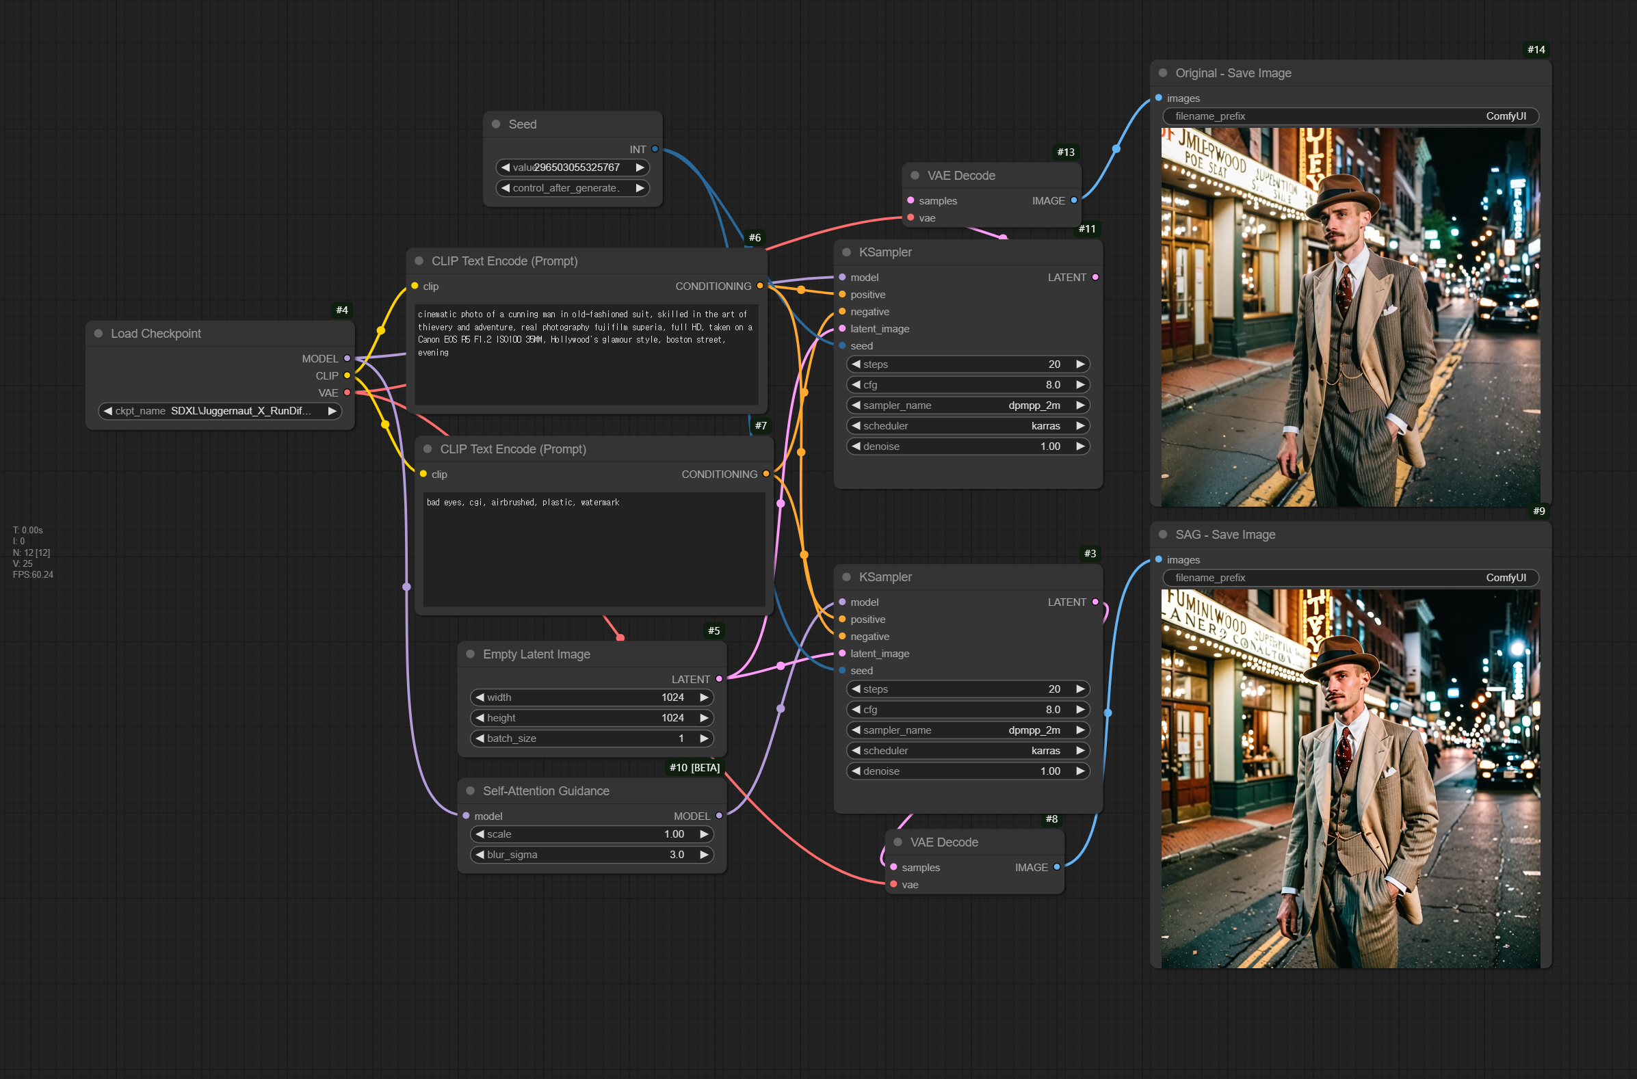The width and height of the screenshot is (1637, 1079).
Task: Increase steps with right arrow in top KSampler
Action: (1080, 364)
